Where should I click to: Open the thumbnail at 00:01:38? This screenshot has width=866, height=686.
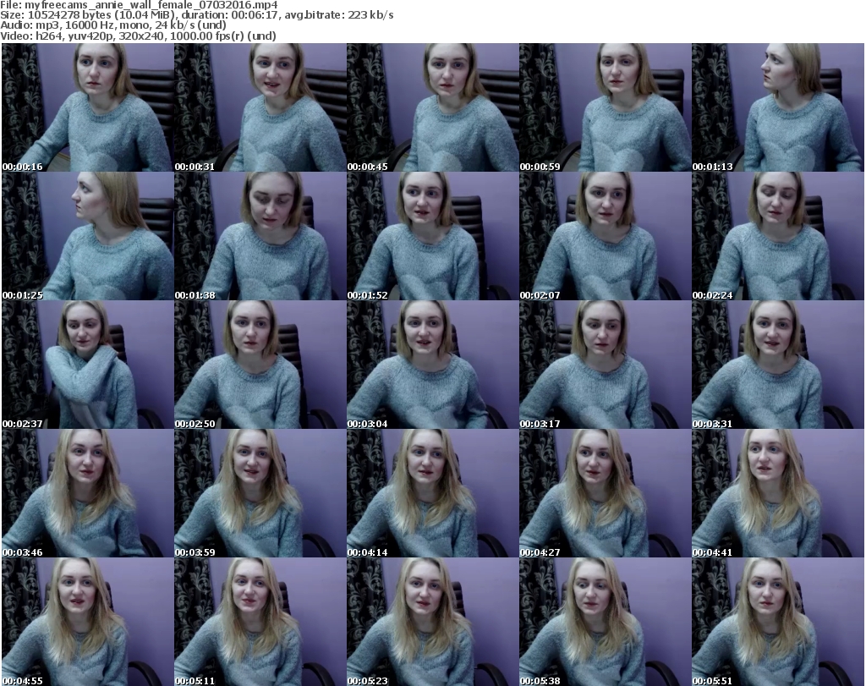(260, 236)
